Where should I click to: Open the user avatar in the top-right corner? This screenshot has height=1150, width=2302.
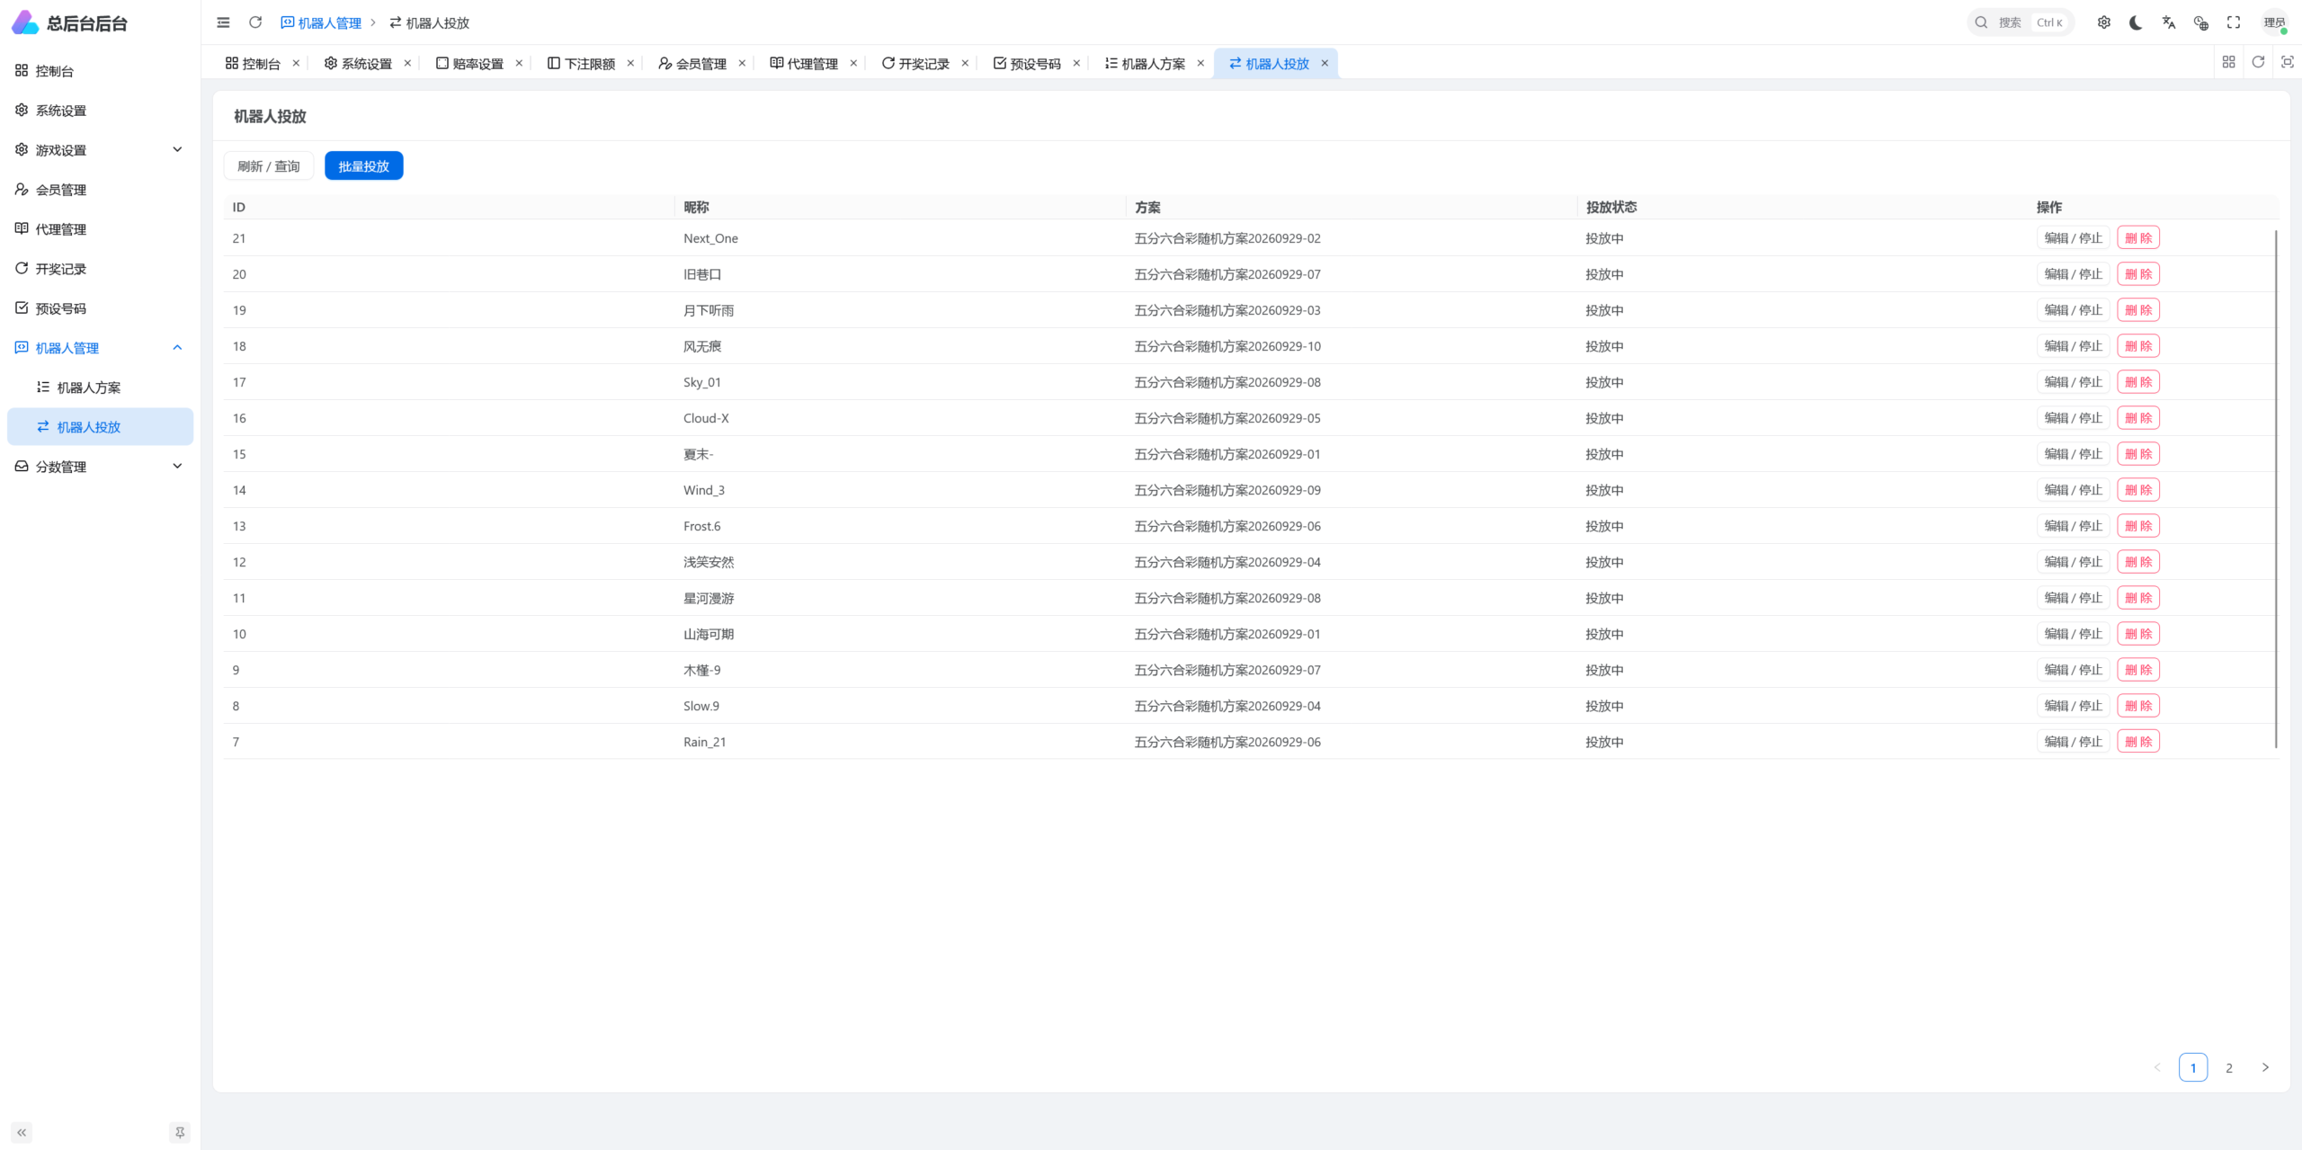(x=2275, y=22)
